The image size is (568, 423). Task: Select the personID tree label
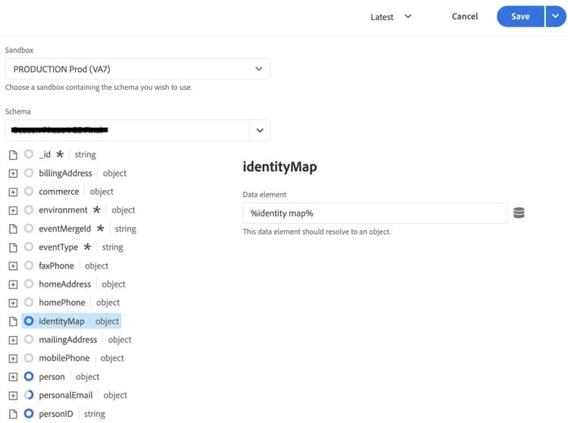point(56,414)
